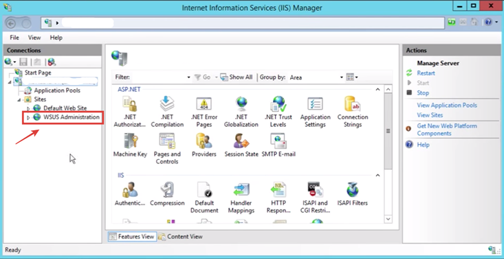504x259 pixels.
Task: Open the File menu
Action: [x=14, y=38]
